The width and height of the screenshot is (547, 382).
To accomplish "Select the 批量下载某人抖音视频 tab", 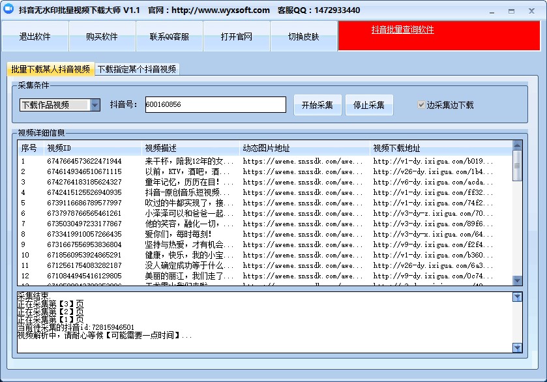I will 51,69.
